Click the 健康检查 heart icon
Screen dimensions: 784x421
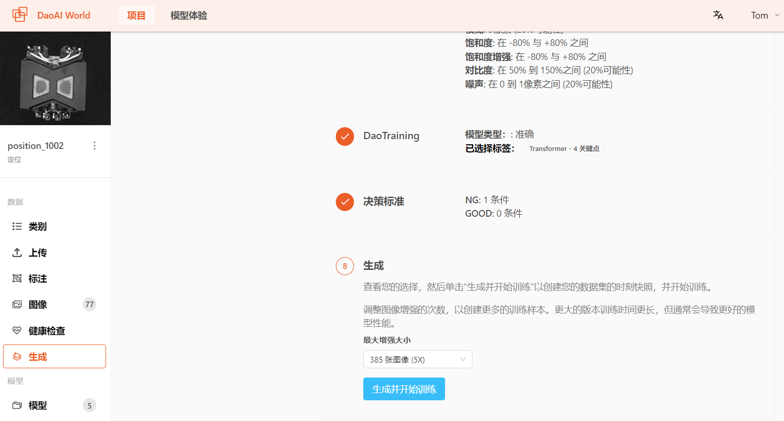point(17,330)
